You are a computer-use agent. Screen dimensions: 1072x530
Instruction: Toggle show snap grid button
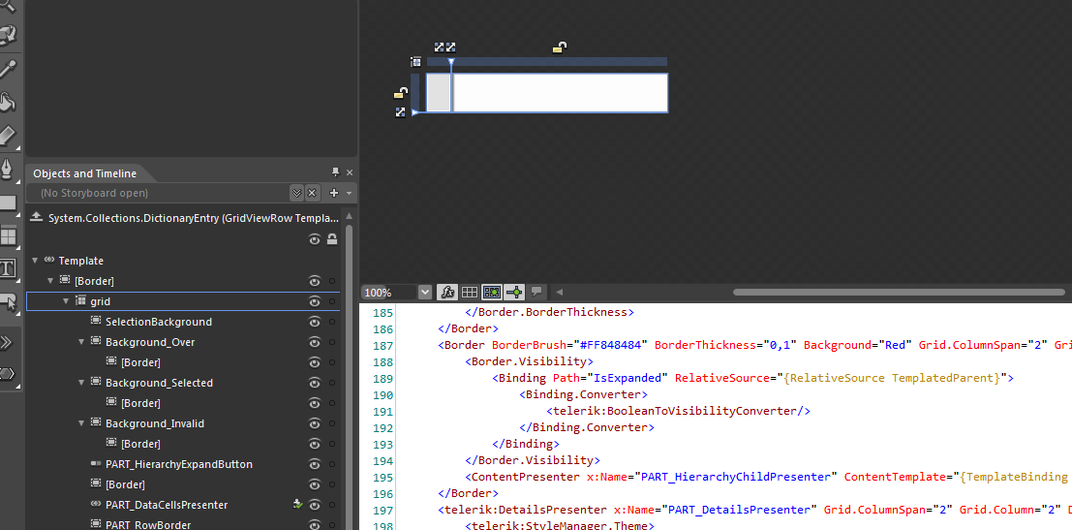coord(469,292)
